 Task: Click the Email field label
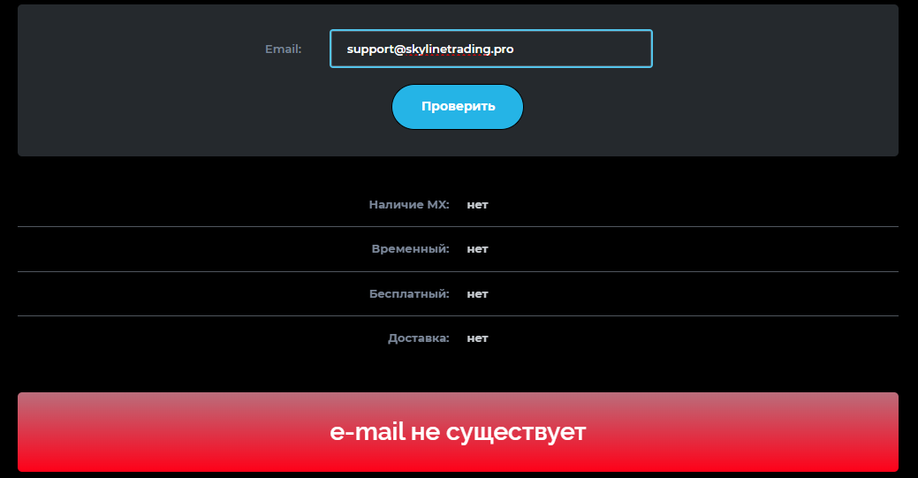(x=284, y=49)
